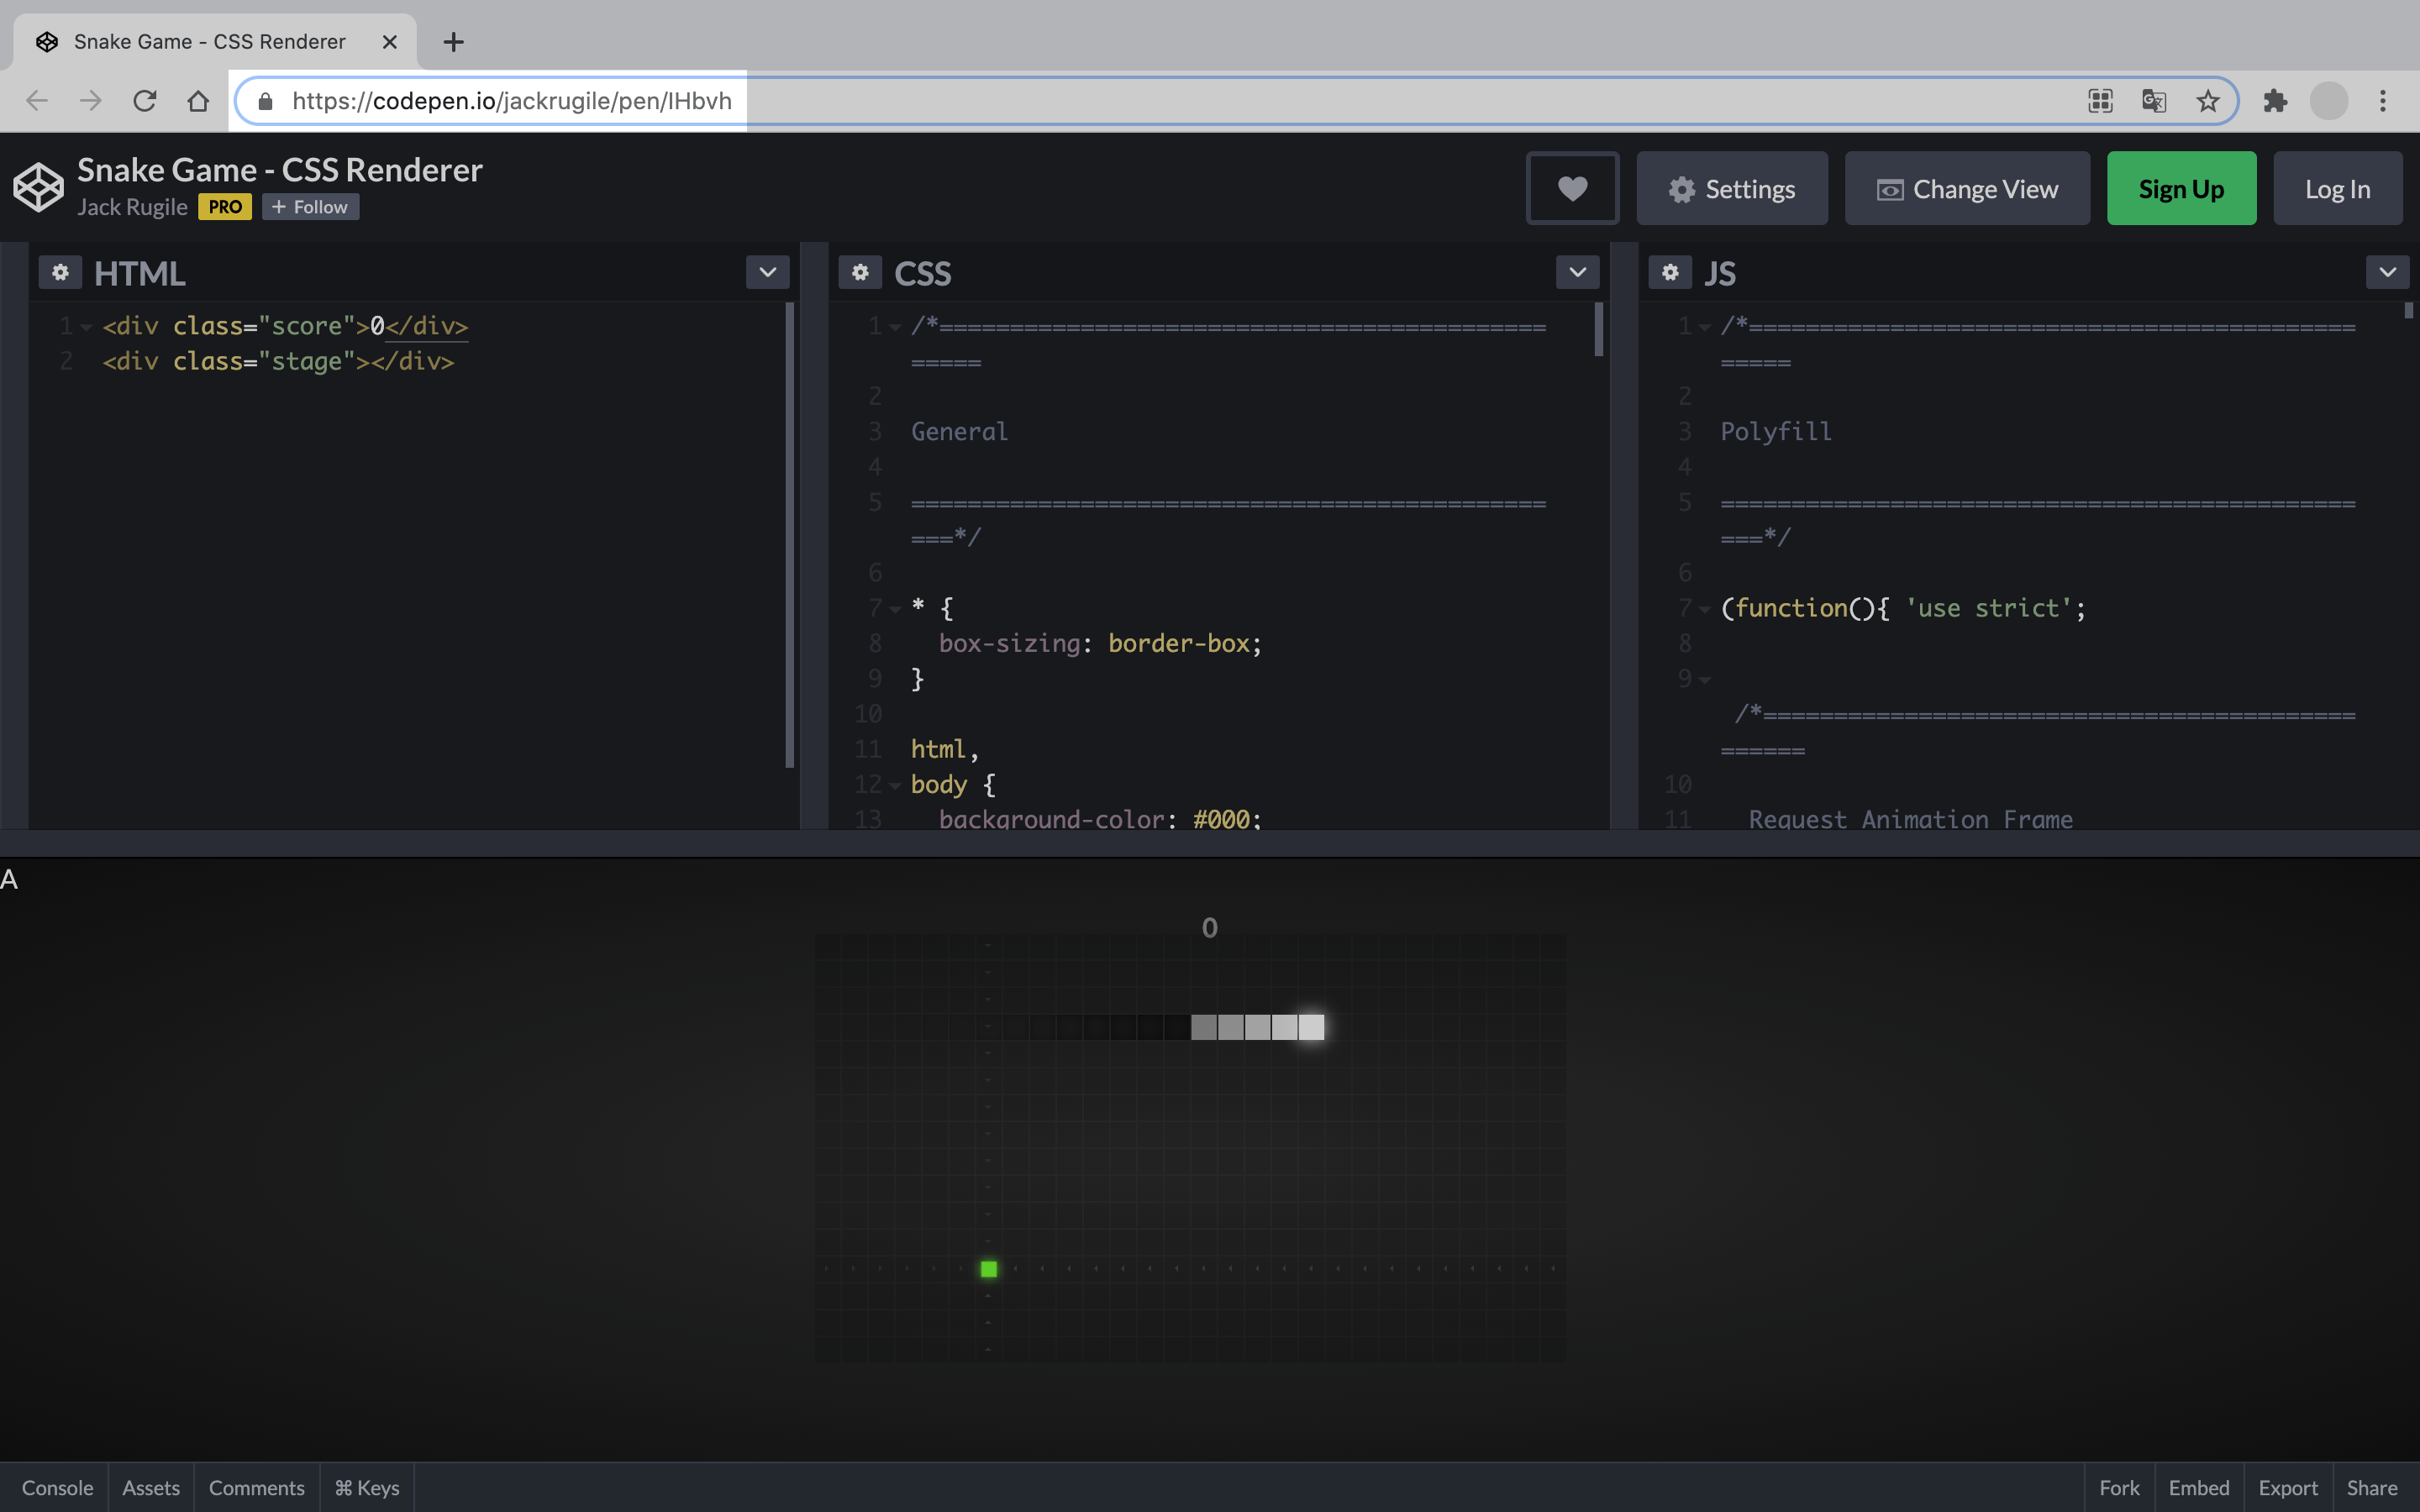The image size is (2420, 1512).
Task: Heart this pen to save it
Action: (1572, 188)
